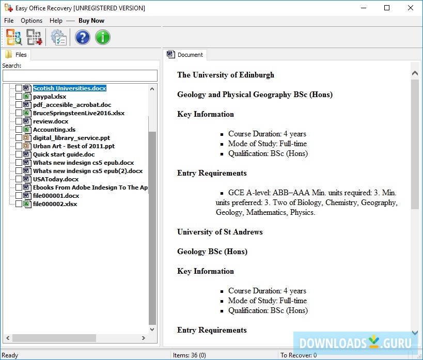The width and height of the screenshot is (423, 360).
Task: Click the recover selected files toolbar icon
Action: tap(34, 37)
